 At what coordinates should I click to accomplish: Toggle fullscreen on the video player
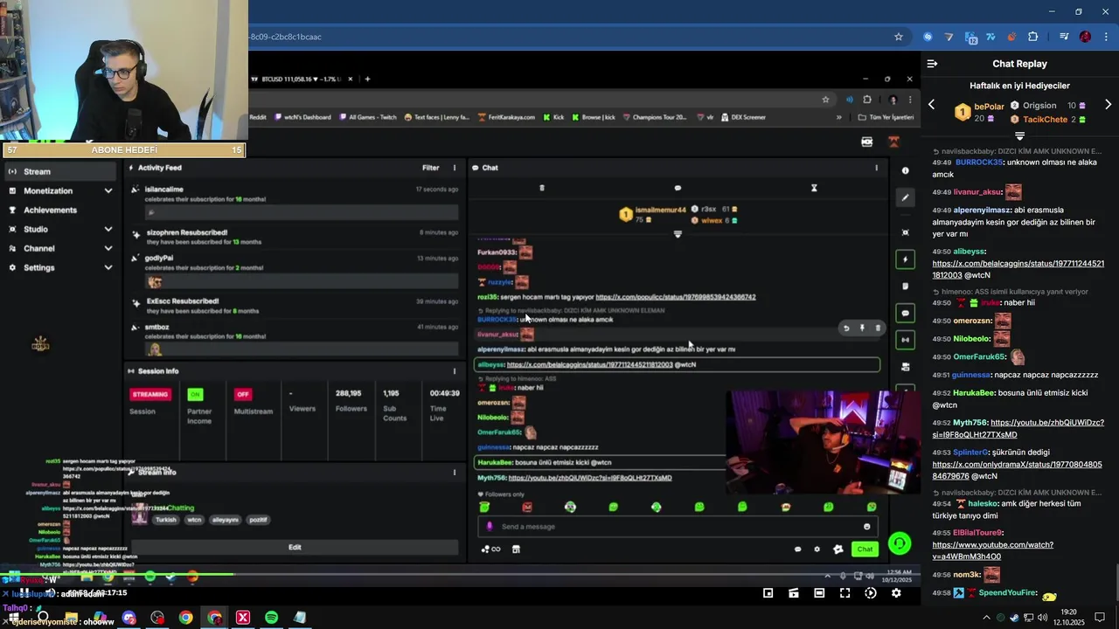point(844,593)
